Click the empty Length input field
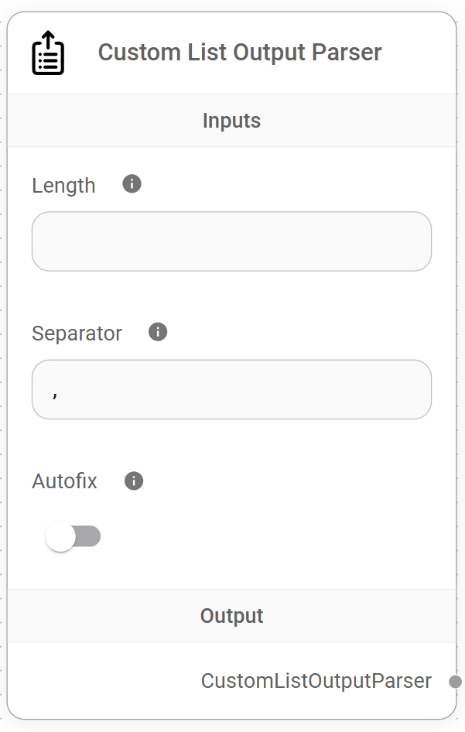 [x=231, y=241]
